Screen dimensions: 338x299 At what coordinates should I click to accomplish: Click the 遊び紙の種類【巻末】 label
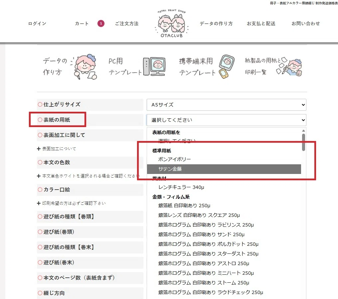pos(69,247)
